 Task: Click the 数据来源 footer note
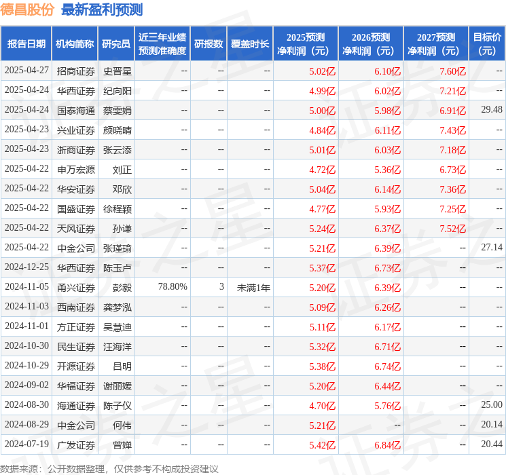(109, 469)
